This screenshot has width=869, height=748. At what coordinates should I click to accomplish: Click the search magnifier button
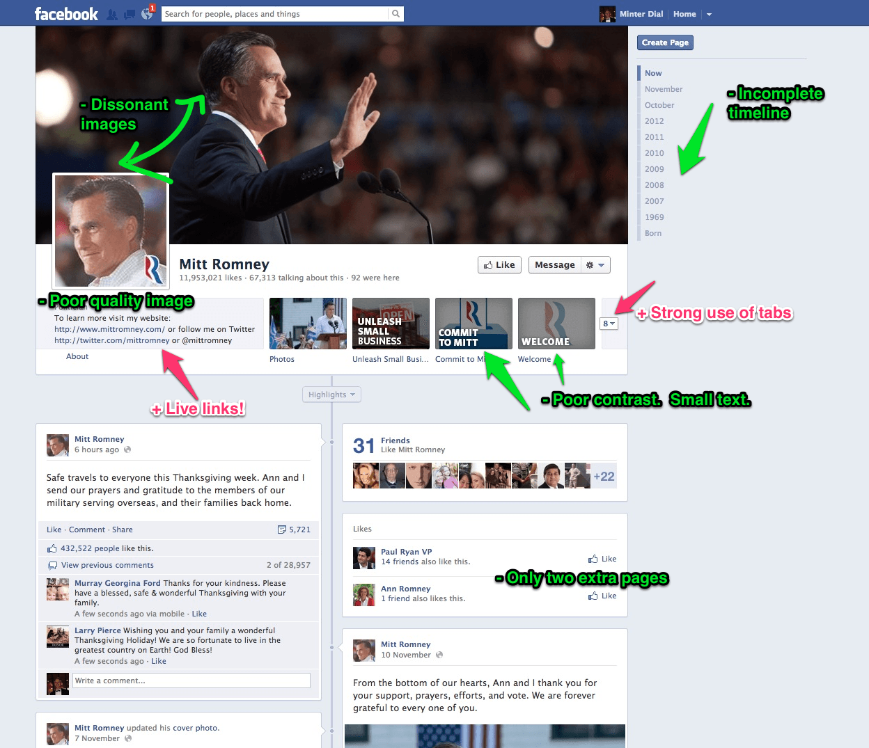[396, 14]
